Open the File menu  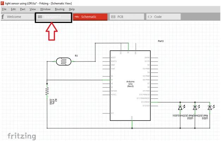pyautogui.click(x=4, y=9)
